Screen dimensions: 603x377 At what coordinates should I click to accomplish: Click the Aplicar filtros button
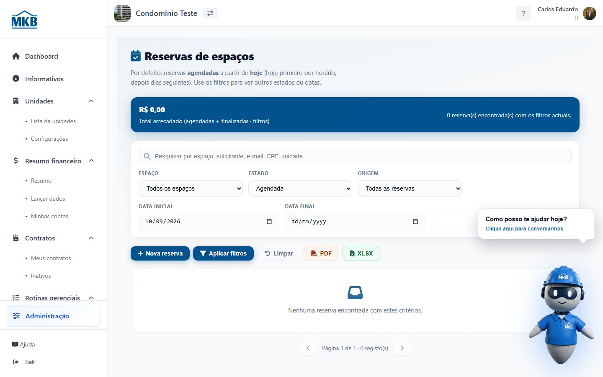223,253
